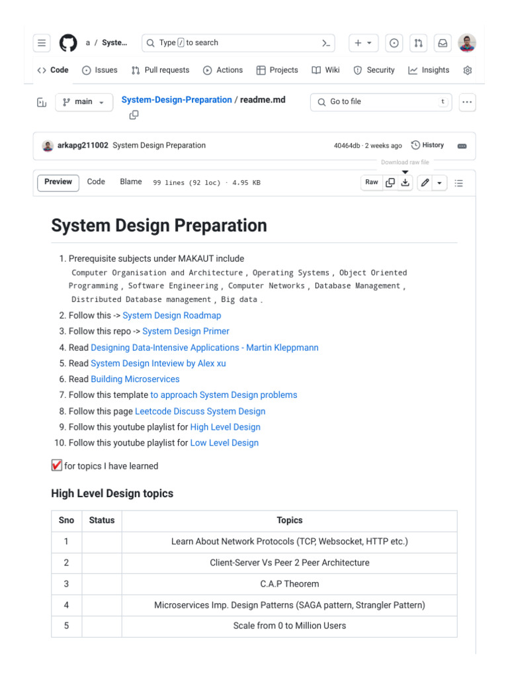
Task: Click the 'High Level Design topics' heading
Action: click(112, 494)
